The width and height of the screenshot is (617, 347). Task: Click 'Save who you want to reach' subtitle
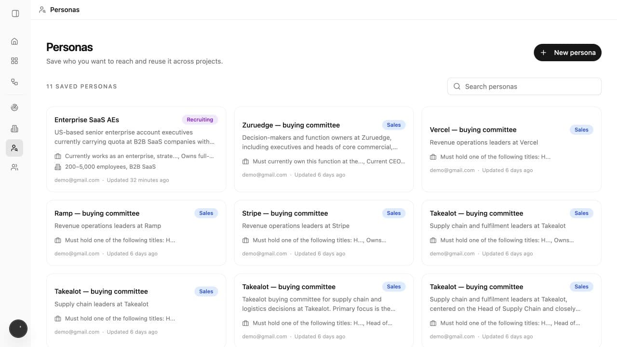[134, 61]
